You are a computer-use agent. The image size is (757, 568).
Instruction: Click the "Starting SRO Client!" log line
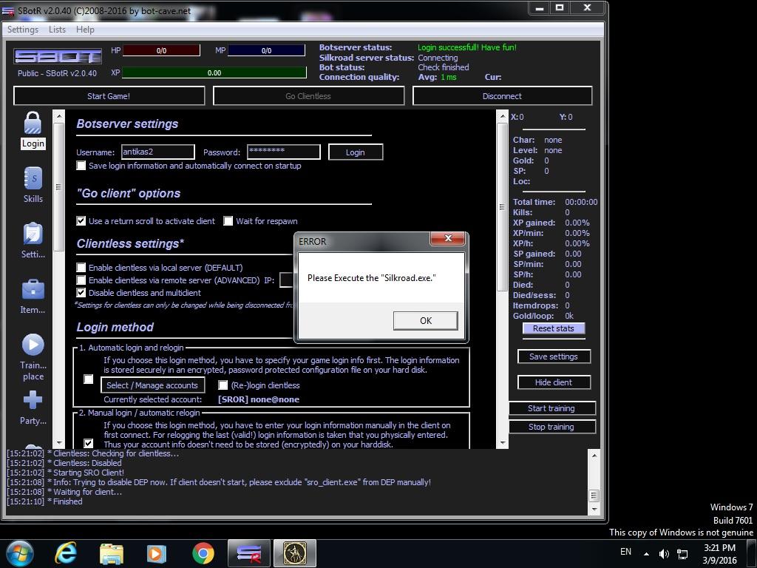coord(89,473)
